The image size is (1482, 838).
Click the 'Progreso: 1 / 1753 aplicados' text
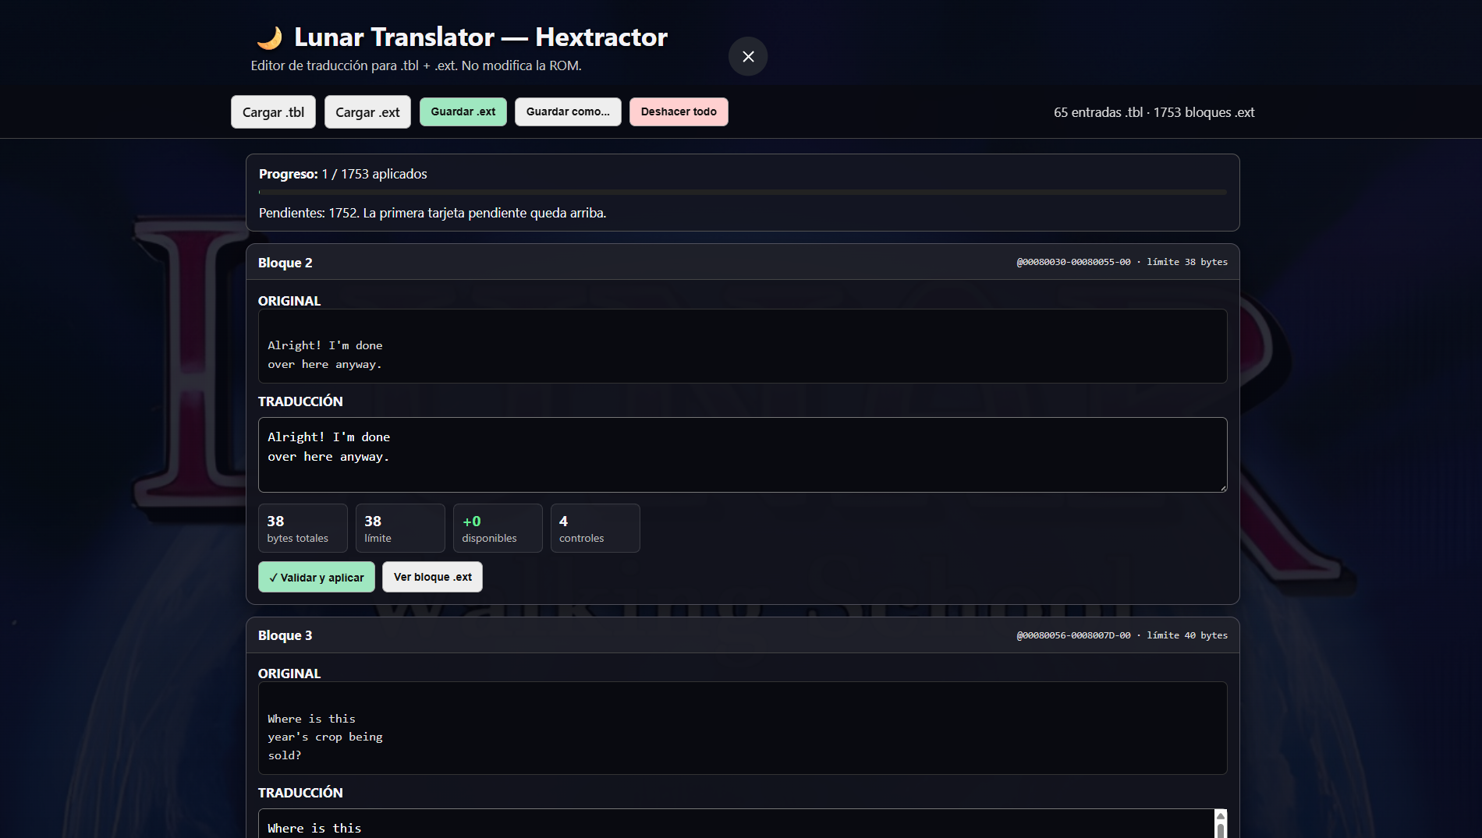343,174
